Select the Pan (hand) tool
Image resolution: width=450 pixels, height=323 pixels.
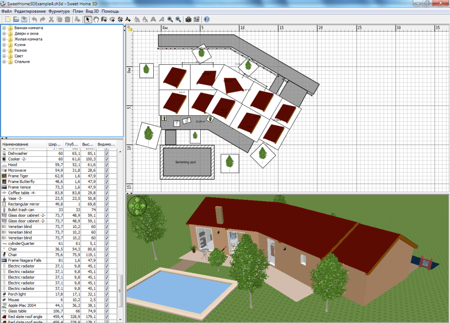click(96, 19)
